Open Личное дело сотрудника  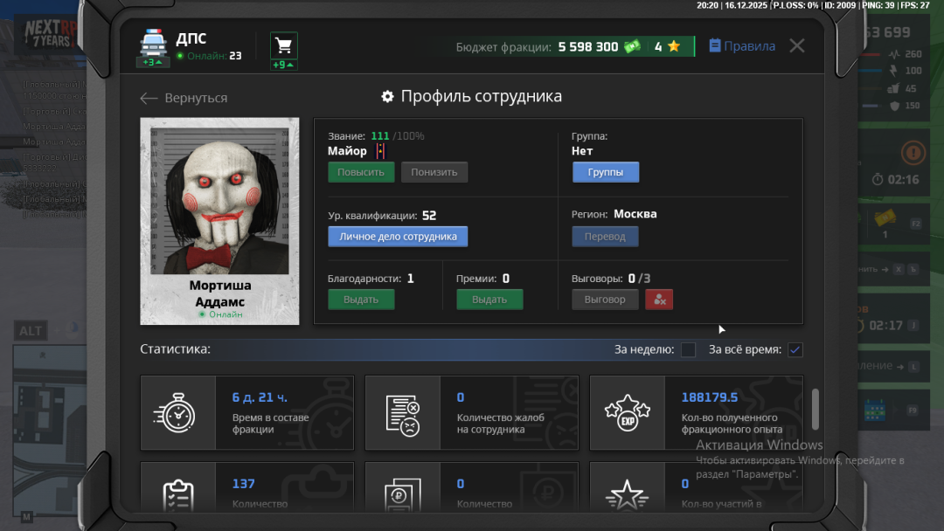pos(398,236)
